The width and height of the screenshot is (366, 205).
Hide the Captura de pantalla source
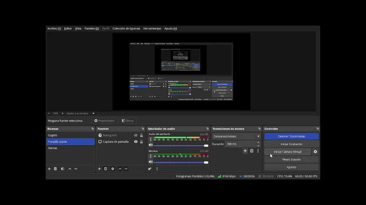[136, 142]
